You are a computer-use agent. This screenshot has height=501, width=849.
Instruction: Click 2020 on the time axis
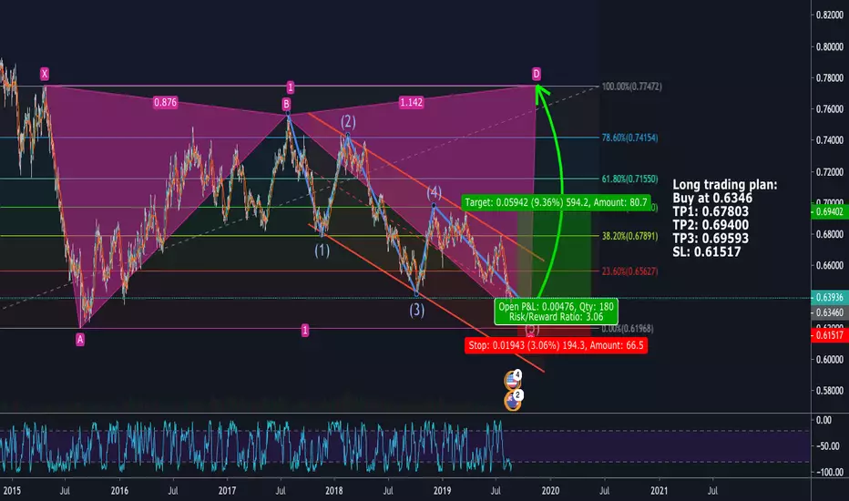click(550, 491)
